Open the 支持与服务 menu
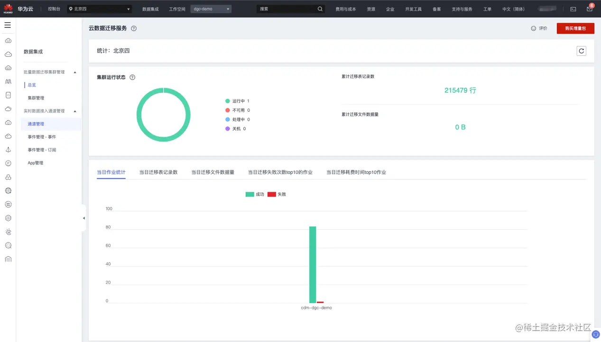This screenshot has height=342, width=601. (462, 9)
